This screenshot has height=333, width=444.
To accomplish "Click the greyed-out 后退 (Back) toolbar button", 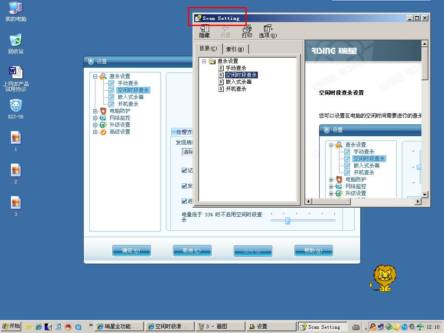I will (225, 31).
